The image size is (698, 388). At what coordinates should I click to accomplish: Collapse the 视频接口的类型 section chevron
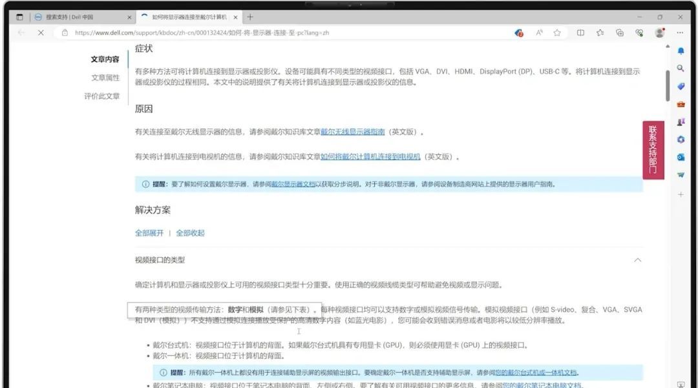(638, 260)
